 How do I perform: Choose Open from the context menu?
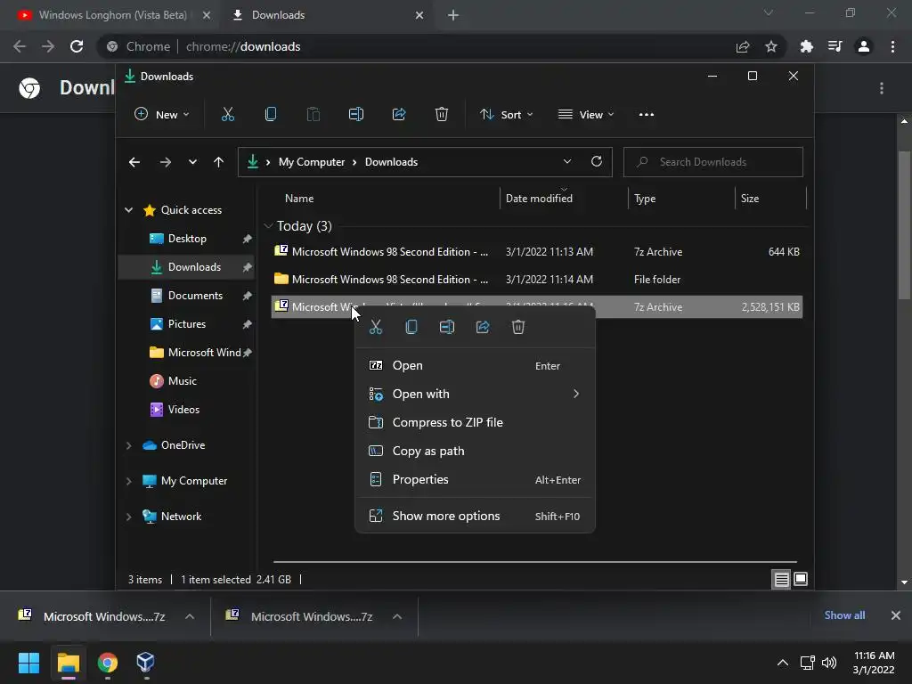point(475,366)
